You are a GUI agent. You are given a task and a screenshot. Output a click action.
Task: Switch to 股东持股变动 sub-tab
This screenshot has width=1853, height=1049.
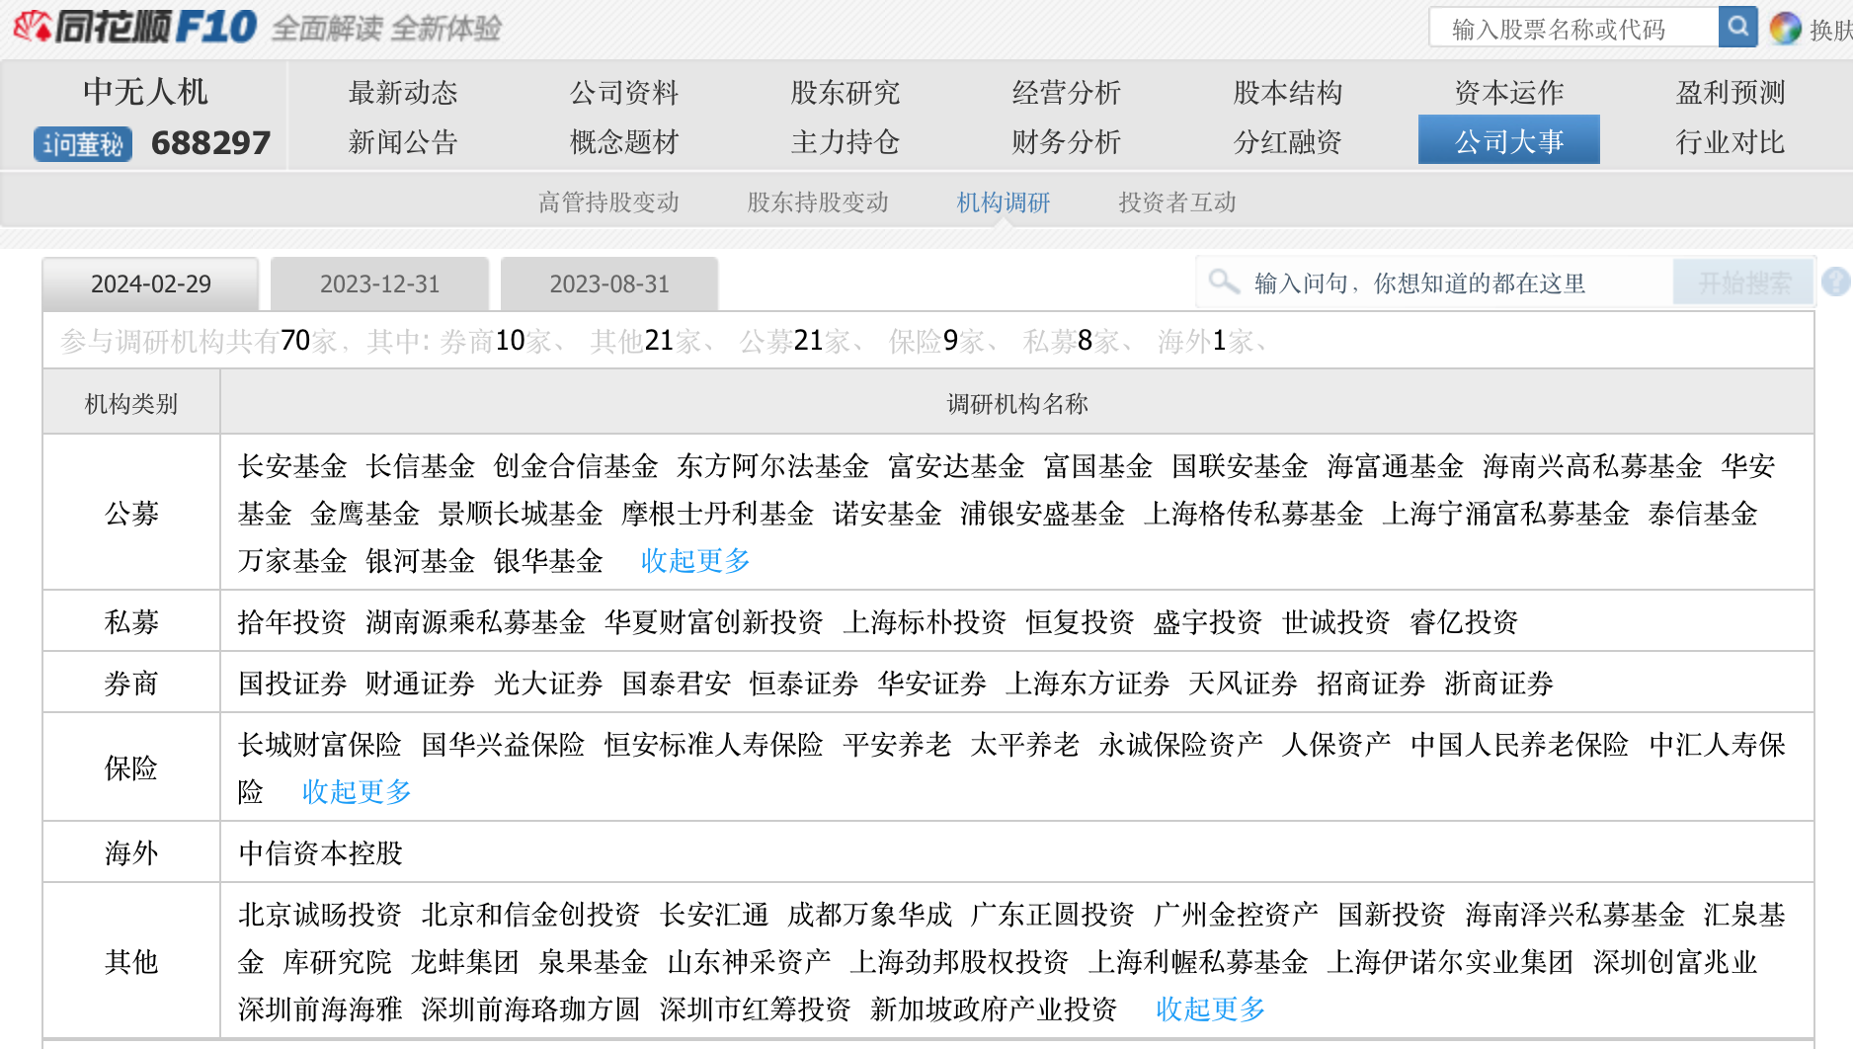pyautogui.click(x=818, y=202)
